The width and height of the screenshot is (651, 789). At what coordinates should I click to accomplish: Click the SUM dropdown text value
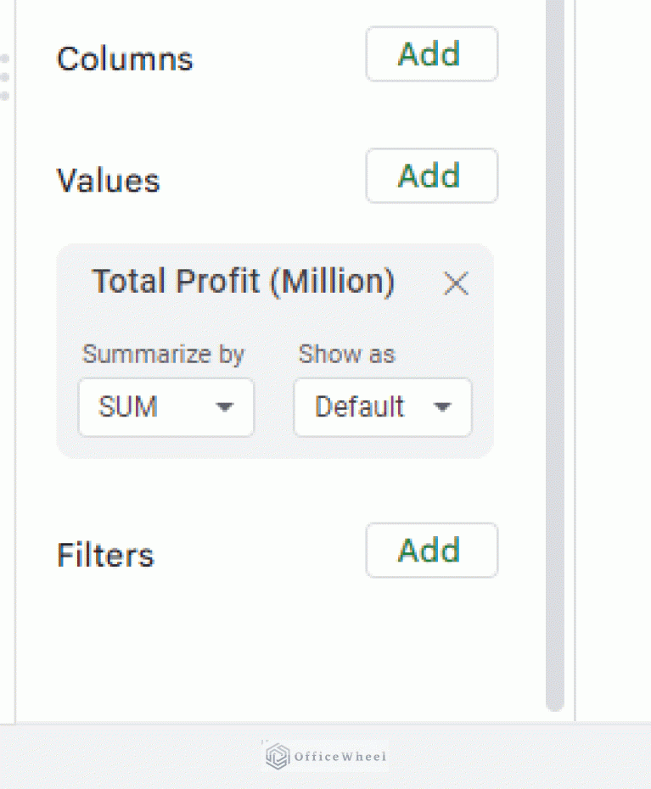tap(127, 407)
